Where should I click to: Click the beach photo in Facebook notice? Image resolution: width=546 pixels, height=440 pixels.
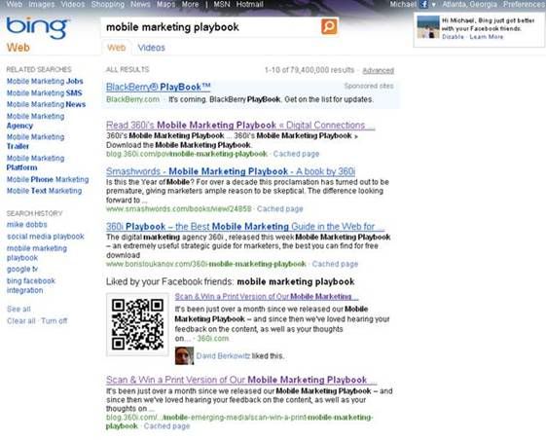(428, 27)
